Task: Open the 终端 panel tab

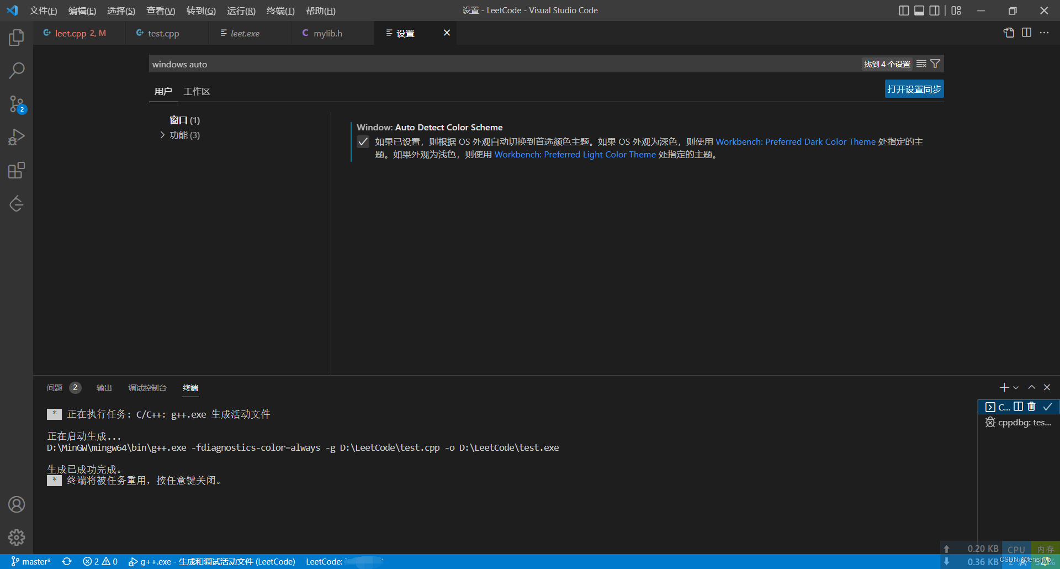Action: (190, 388)
